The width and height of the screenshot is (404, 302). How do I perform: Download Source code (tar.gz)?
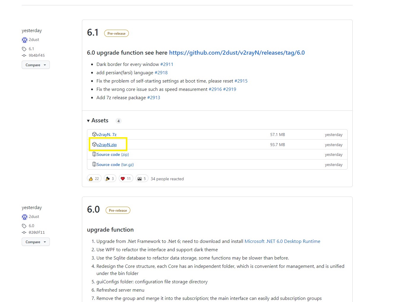click(x=115, y=165)
